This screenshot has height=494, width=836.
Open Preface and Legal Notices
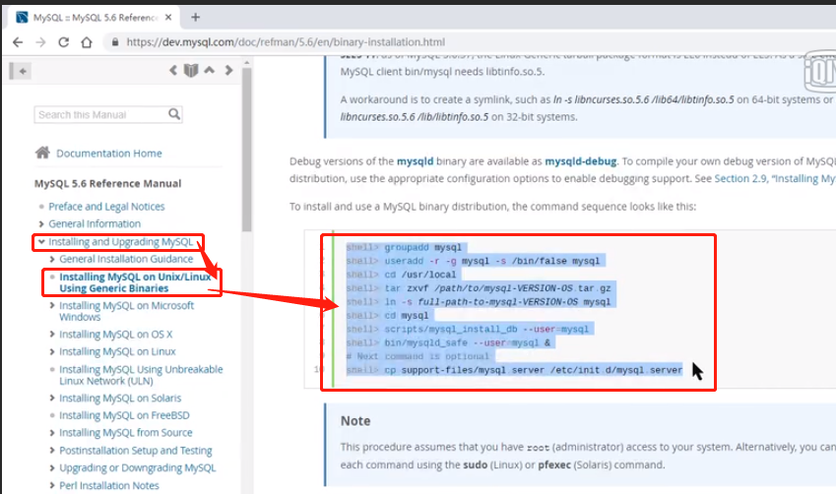(106, 207)
